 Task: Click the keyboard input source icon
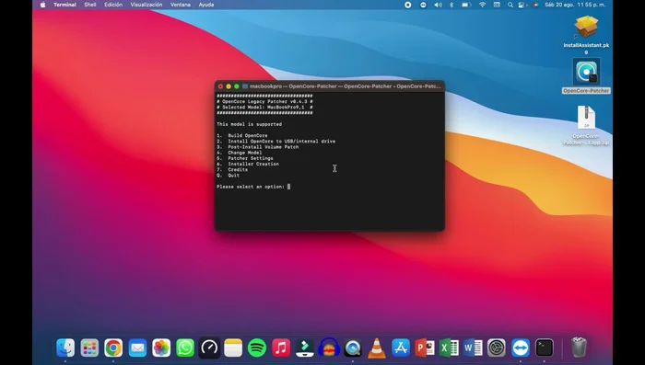point(497,5)
